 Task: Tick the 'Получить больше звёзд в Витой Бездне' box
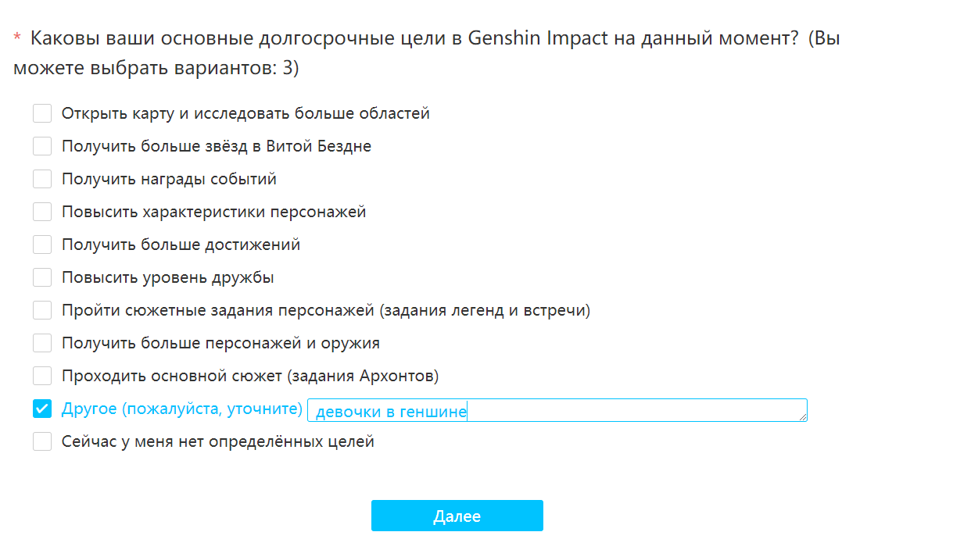[x=42, y=147]
